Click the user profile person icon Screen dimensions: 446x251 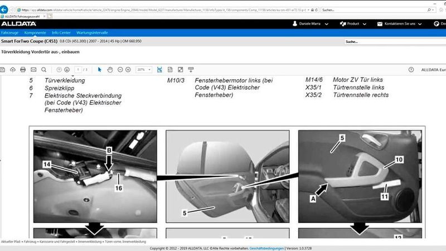coord(295,23)
